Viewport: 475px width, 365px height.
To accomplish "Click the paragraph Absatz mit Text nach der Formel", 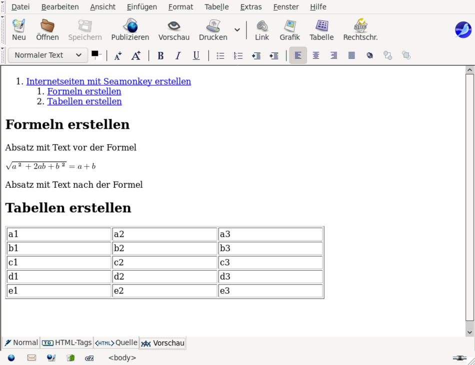I will [74, 184].
